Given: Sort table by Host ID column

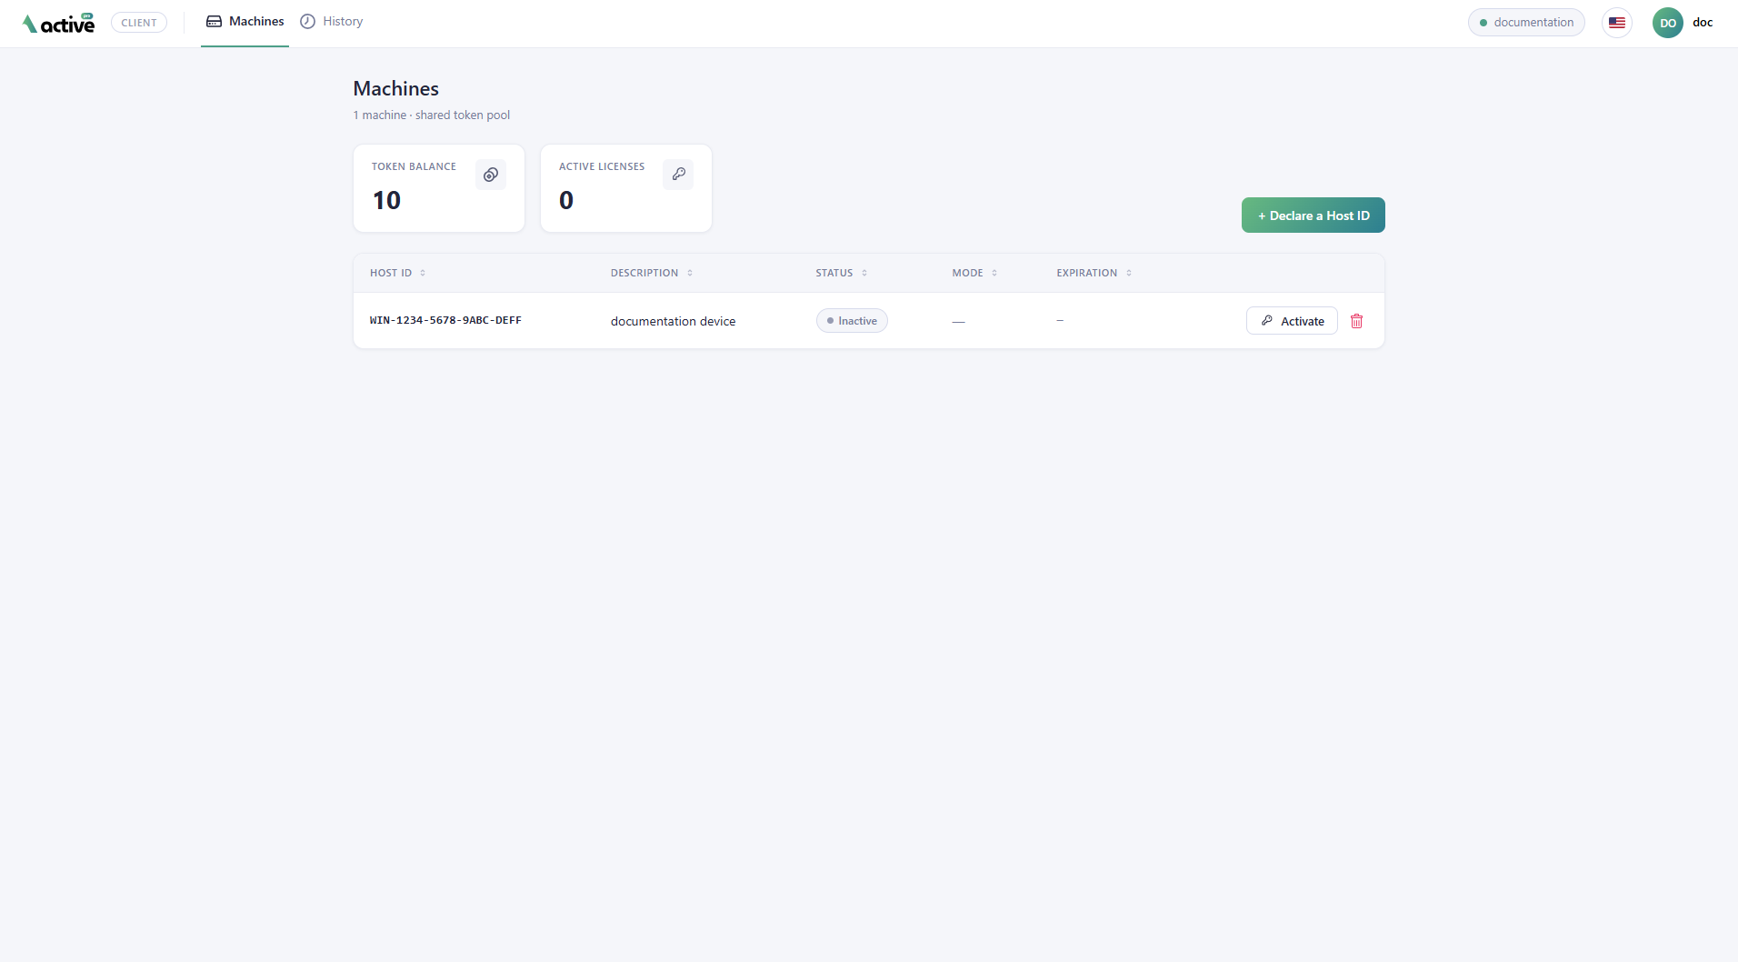Looking at the screenshot, I should coord(397,273).
